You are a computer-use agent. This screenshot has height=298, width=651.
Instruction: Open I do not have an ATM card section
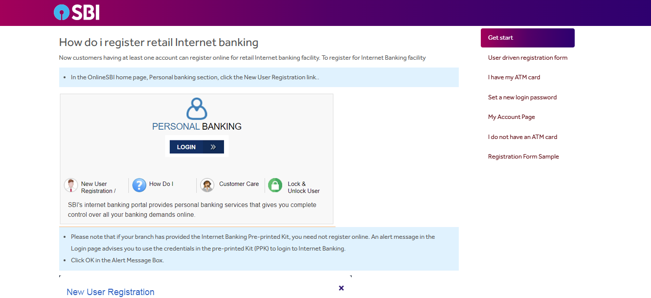(x=523, y=137)
